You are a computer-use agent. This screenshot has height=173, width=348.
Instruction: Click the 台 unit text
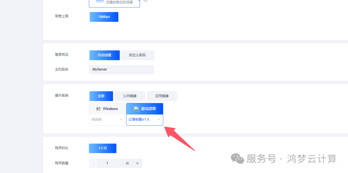pyautogui.click(x=127, y=163)
